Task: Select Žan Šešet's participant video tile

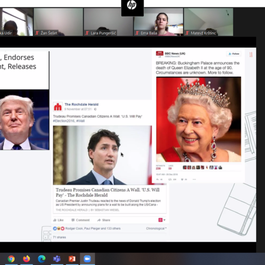Action: point(59,22)
